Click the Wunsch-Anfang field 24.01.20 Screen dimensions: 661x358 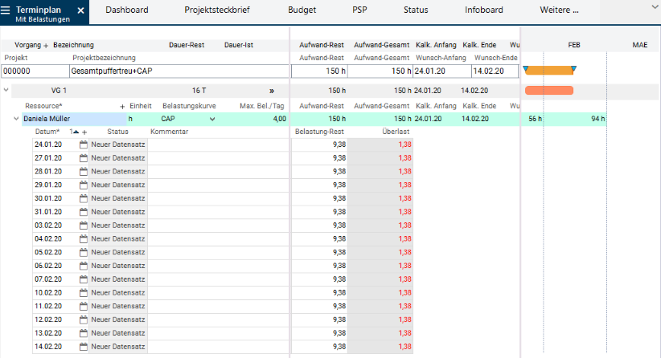pos(441,71)
